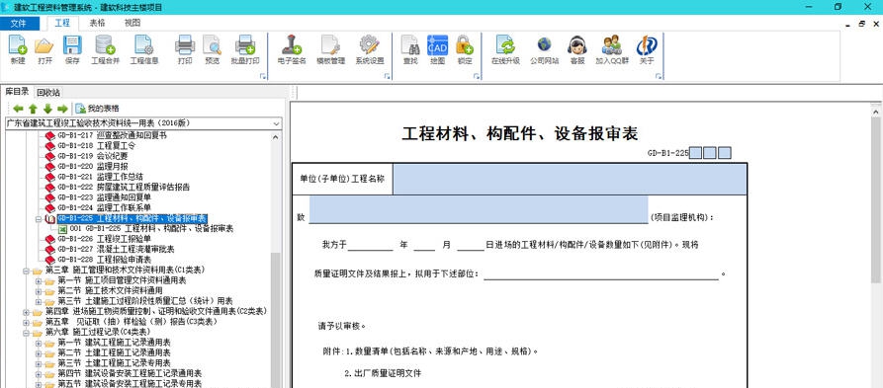Switch to the 视图 ribbon tab
This screenshot has width=883, height=388.
click(132, 23)
